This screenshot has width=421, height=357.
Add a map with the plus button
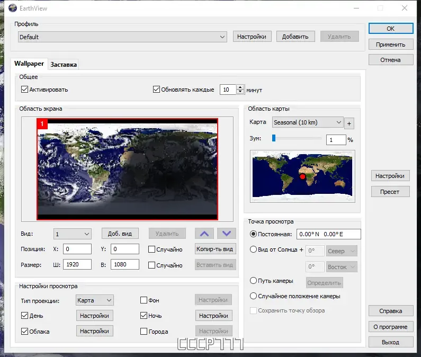(349, 123)
